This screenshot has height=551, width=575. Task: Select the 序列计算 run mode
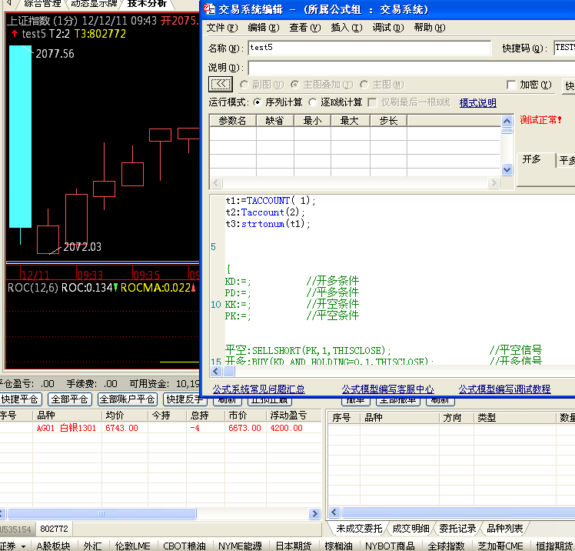pos(257,102)
